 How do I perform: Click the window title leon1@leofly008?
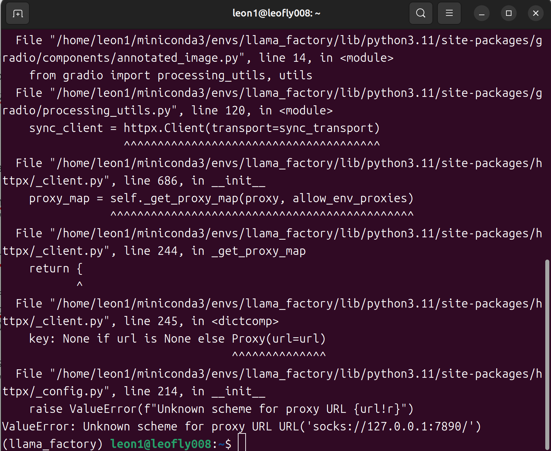tap(276, 14)
